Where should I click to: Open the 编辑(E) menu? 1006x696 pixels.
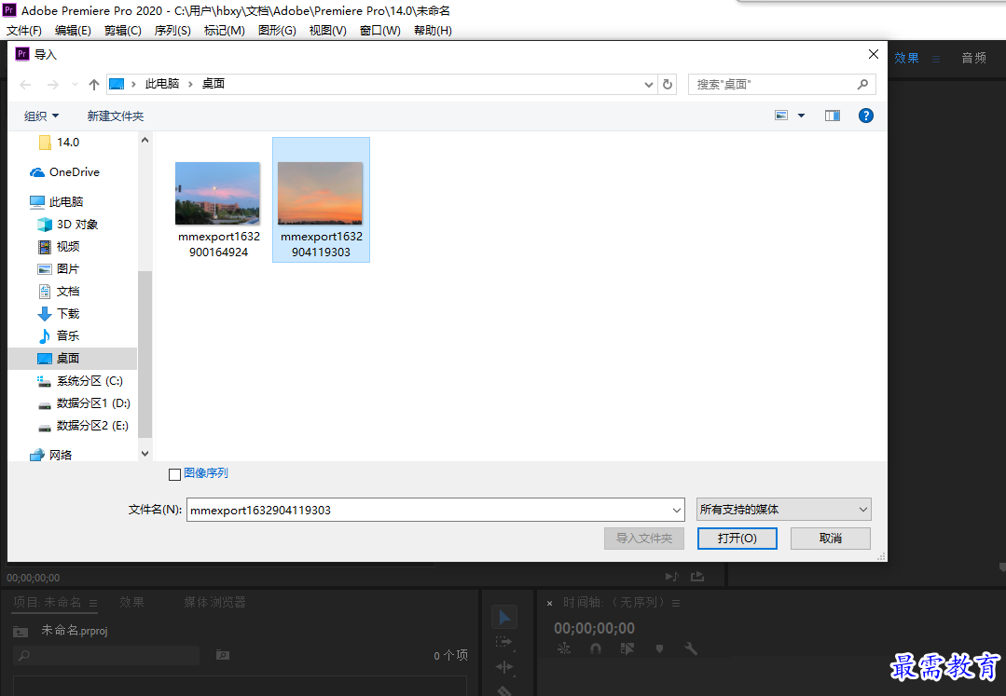tap(73, 31)
